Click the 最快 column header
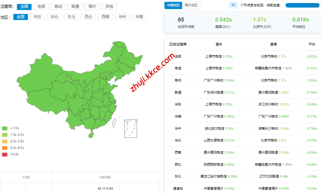 [219, 44]
